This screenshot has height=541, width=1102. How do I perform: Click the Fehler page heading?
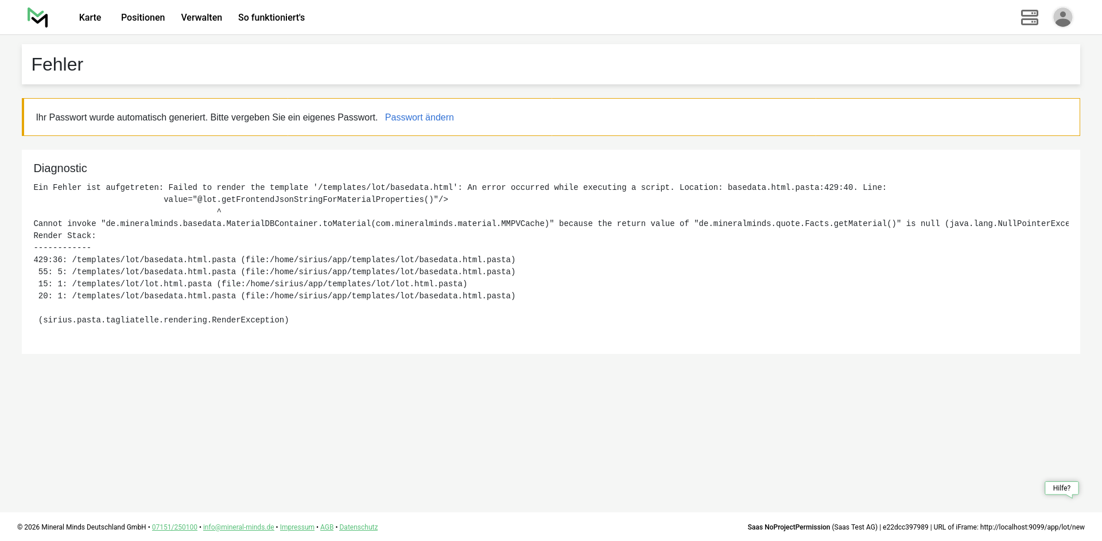pyautogui.click(x=57, y=65)
